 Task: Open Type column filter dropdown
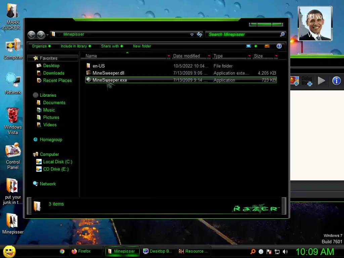click(x=249, y=56)
